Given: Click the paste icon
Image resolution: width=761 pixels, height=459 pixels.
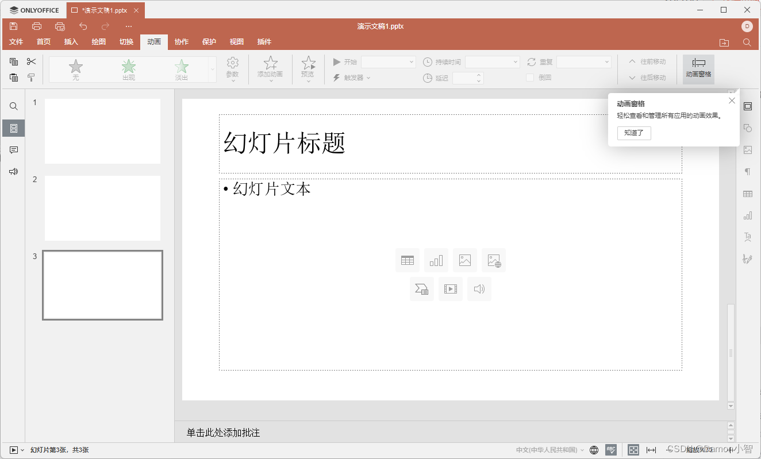Looking at the screenshot, I should [x=14, y=78].
